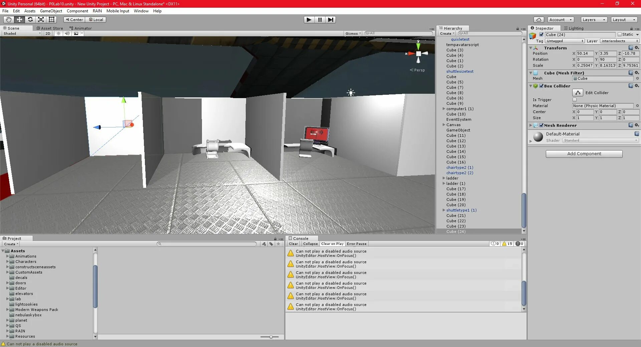Screen dimensions: 641x347
Task: Select the Move tool in toolbar
Action: point(19,20)
